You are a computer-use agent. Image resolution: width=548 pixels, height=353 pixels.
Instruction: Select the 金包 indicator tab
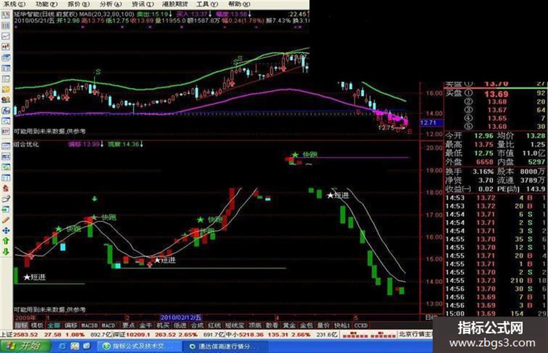[x=307, y=325]
